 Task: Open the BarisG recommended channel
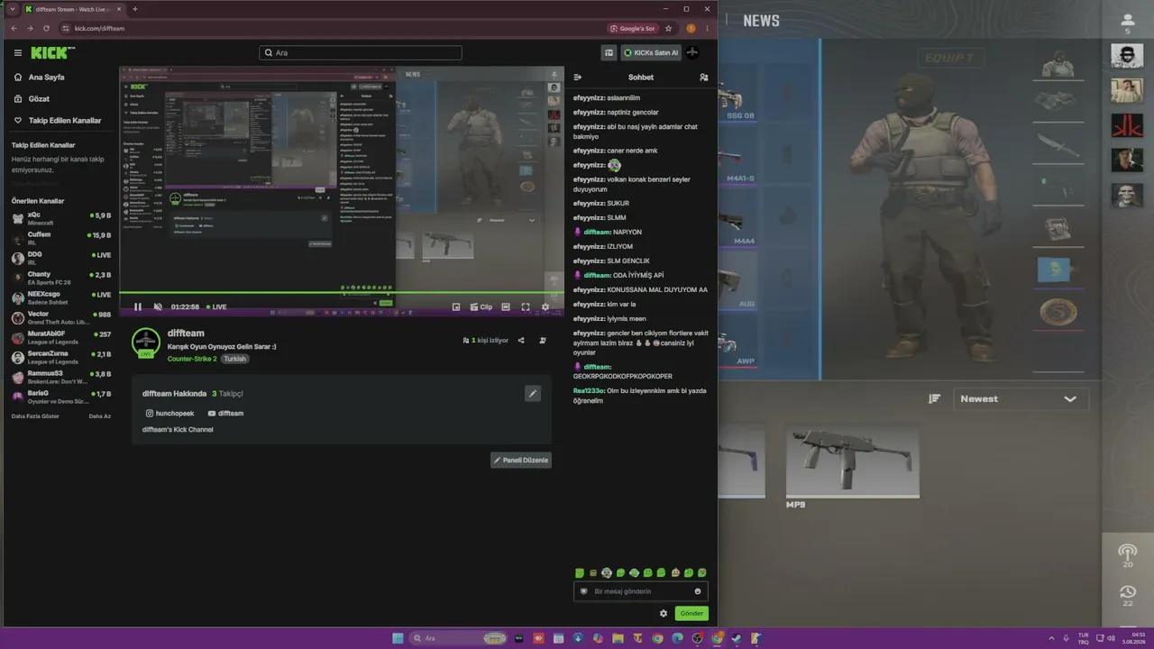pyautogui.click(x=61, y=398)
